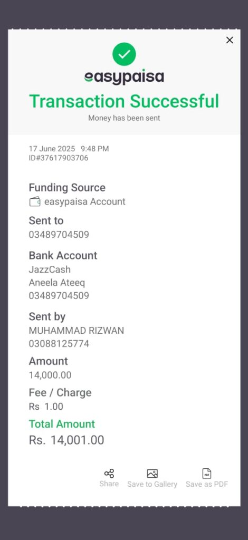Click the Fee / Charge Rs 1.00 value
248x540 pixels.
[46, 407]
